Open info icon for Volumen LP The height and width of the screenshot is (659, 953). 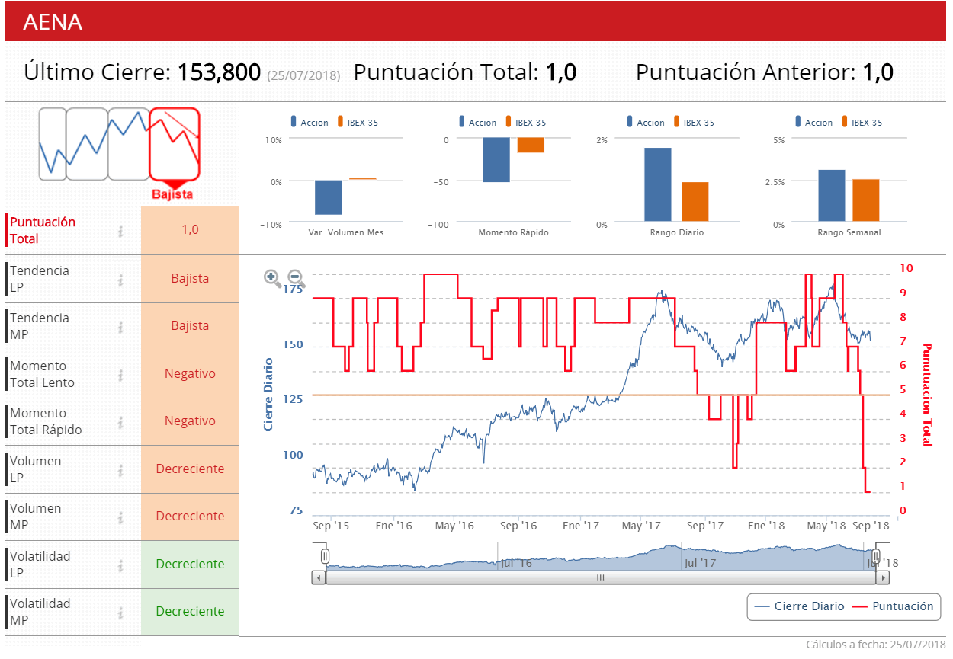(120, 470)
